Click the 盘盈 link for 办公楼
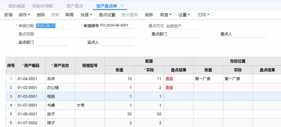This screenshot has width=281, height=127. 169,88
